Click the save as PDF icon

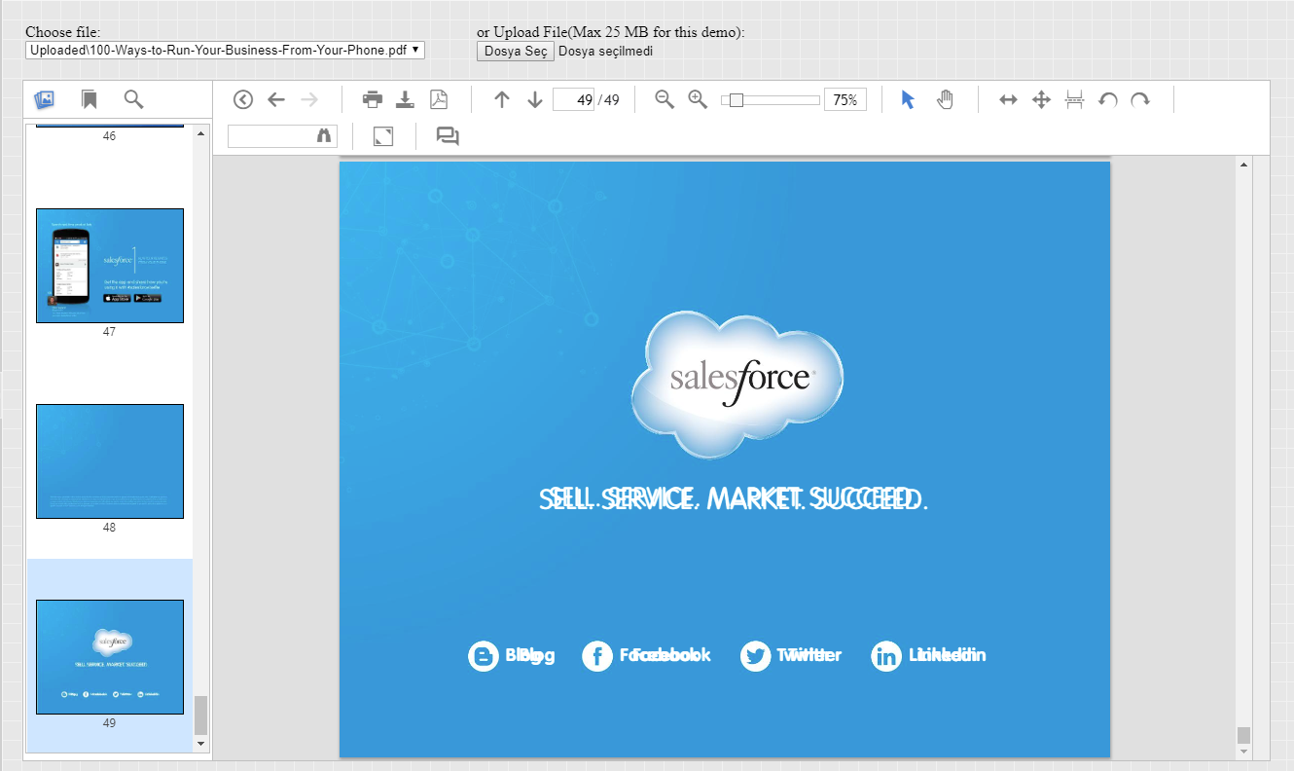tap(439, 99)
